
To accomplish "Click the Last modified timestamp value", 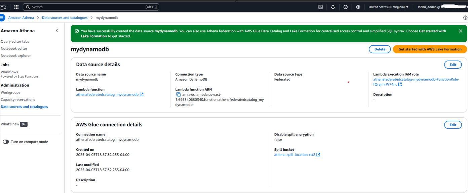I will [103, 170].
